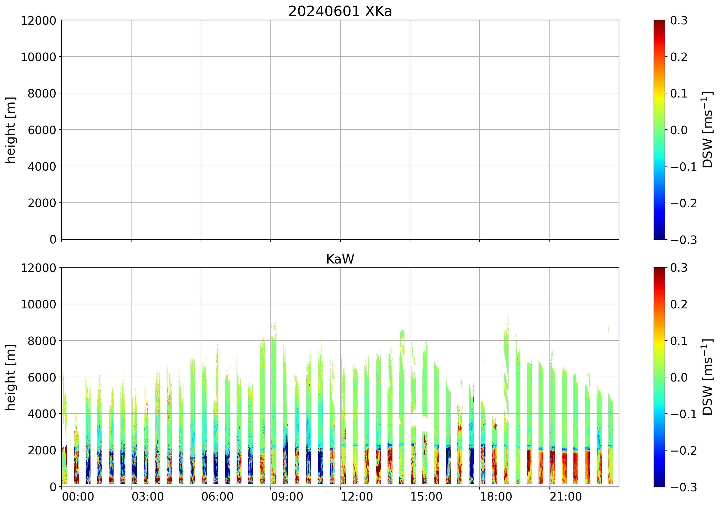Click the 20240601 XKa plot title
The width and height of the screenshot is (720, 508).
(x=340, y=12)
